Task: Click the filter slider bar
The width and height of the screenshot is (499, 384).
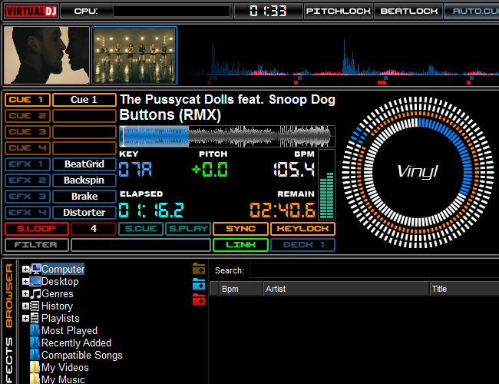Action: (x=140, y=245)
